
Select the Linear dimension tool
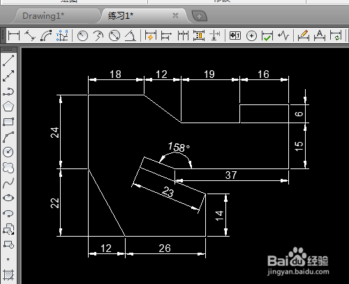[14, 35]
